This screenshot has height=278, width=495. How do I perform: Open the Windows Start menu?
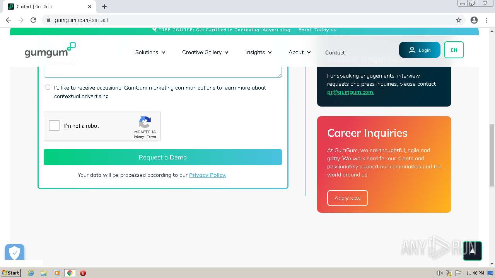click(11, 273)
